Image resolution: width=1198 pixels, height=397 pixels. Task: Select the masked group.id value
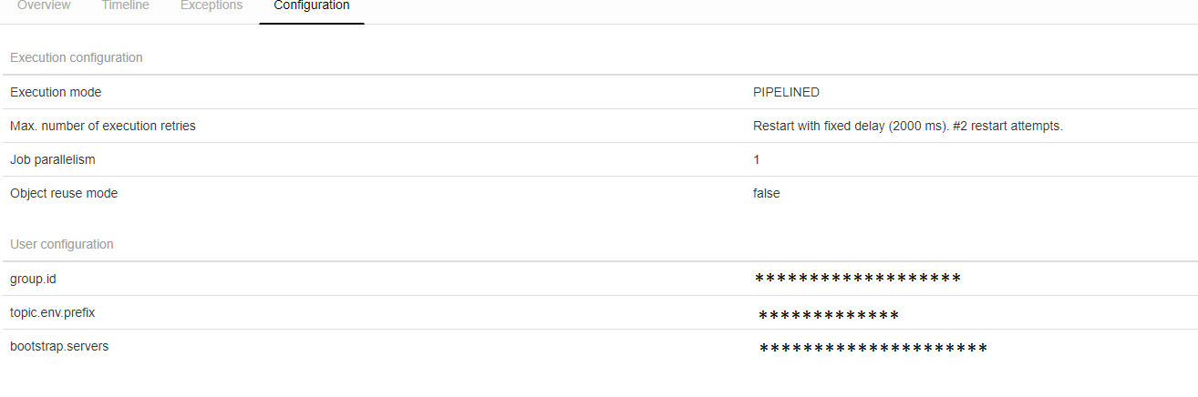point(858,279)
